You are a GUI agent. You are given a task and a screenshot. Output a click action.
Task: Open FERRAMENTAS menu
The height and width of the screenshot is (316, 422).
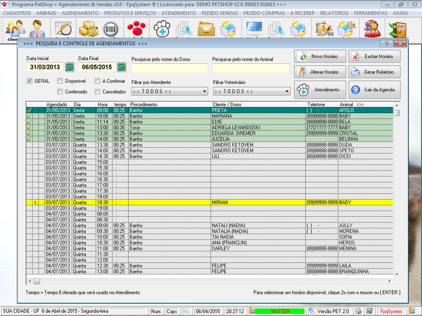click(x=371, y=13)
